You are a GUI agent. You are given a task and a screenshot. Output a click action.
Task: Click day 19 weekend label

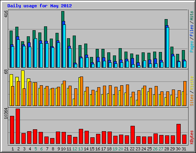point(115,149)
